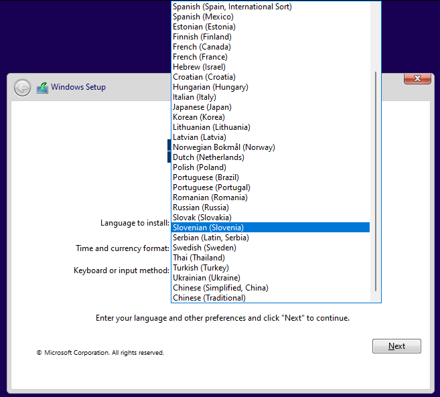The image size is (440, 397).
Task: Select Portuguese (Brazil)
Action: (271, 177)
